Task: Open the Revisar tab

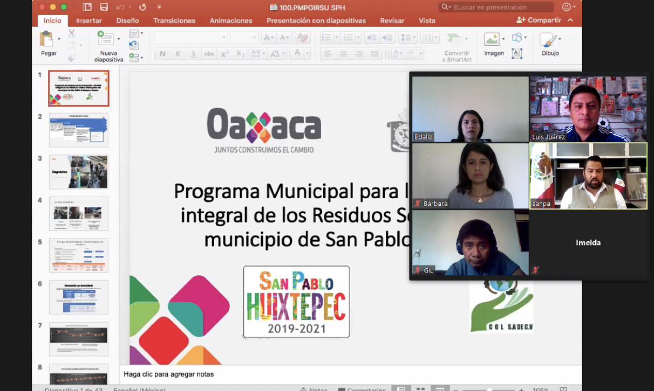Action: pos(392,20)
